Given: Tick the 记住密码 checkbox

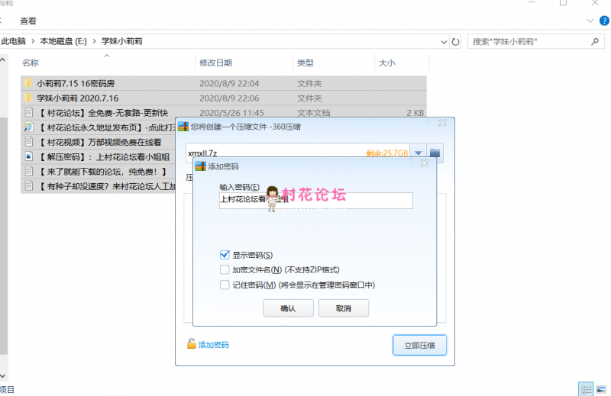Looking at the screenshot, I should click(x=225, y=285).
